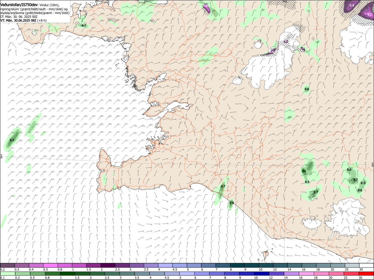Select the light lavender swatch at snow-scale 4

pyautogui.click(x=165, y=265)
